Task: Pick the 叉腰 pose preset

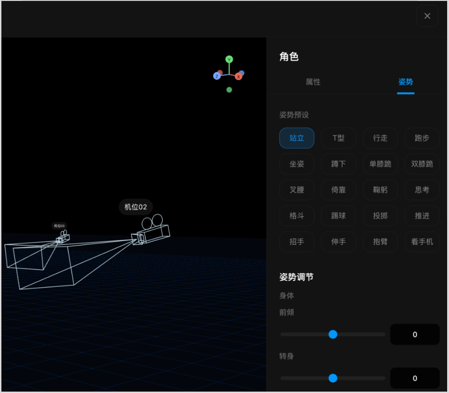Action: pos(297,190)
